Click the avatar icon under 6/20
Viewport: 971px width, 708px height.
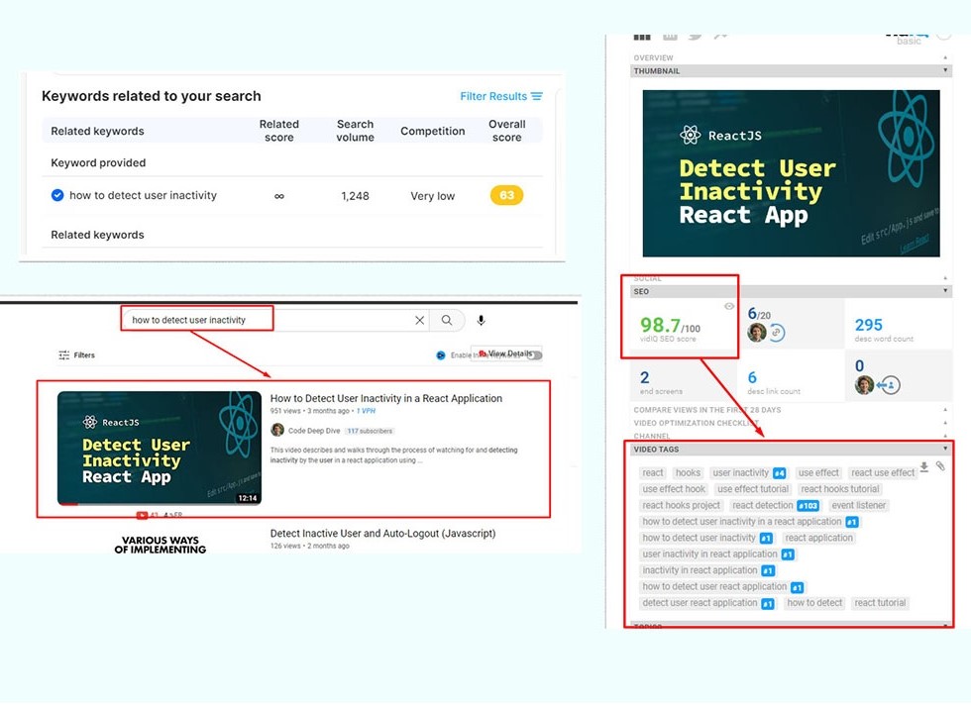[x=757, y=333]
